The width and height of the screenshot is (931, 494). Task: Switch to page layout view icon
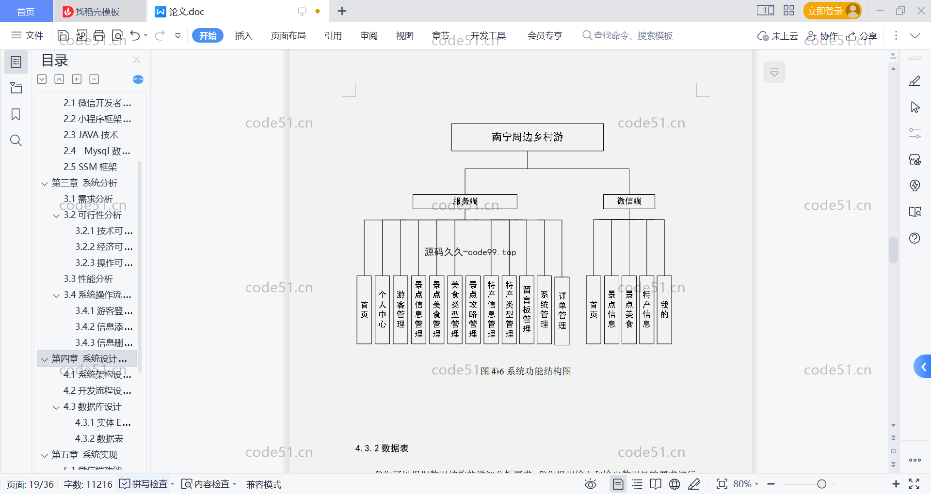point(618,484)
